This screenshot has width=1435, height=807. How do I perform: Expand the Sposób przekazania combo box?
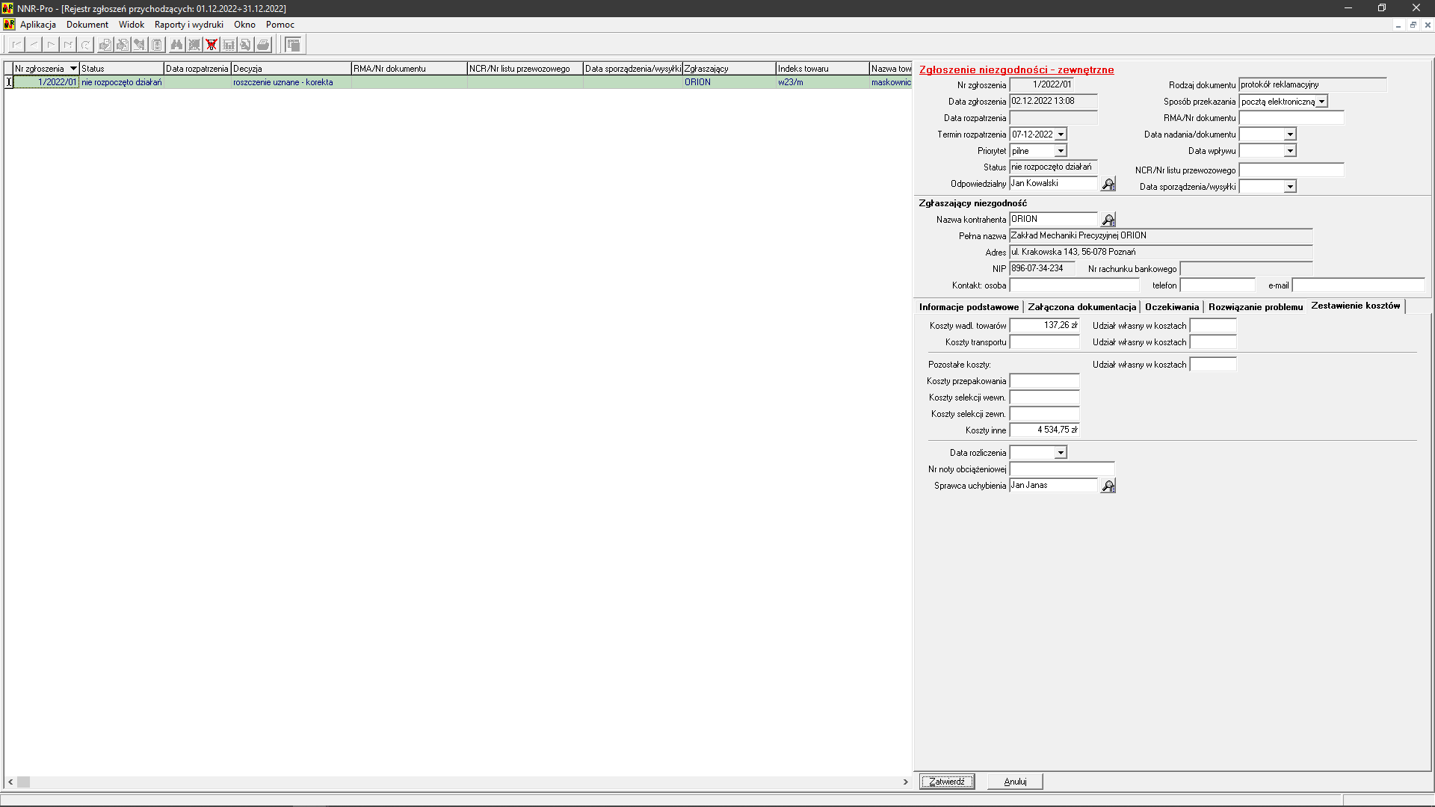1321,102
